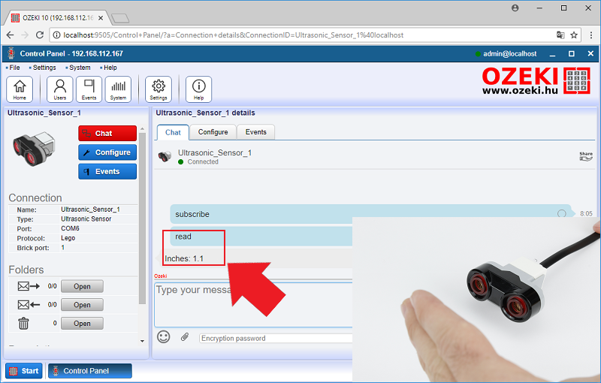Open the Events toolbar icon
The image size is (601, 383).
[x=89, y=89]
